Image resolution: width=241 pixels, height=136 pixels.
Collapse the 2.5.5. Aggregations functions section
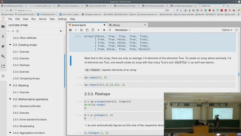tap(10, 133)
